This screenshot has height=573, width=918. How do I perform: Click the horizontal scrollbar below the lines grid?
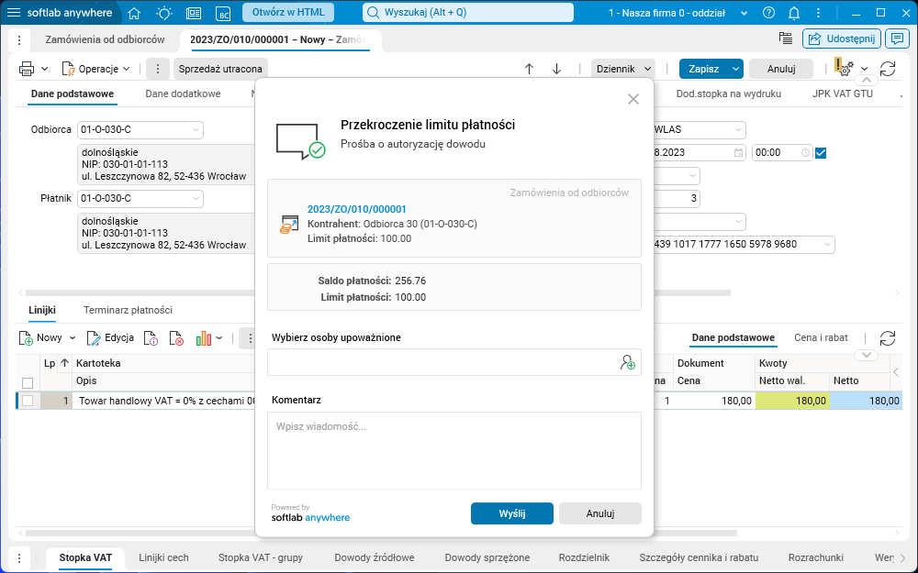click(381, 534)
